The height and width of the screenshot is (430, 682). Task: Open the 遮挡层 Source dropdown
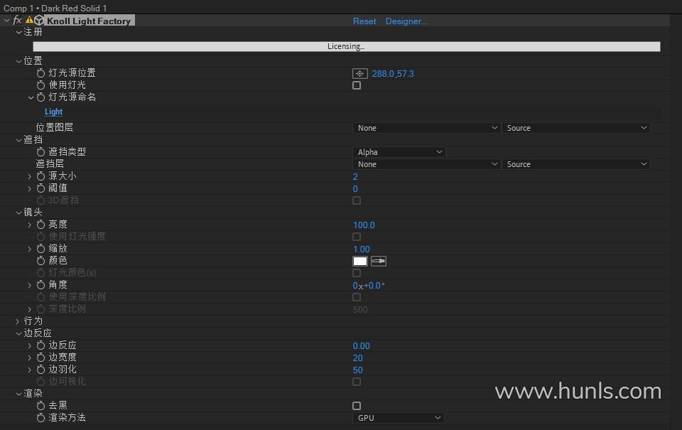pos(576,164)
